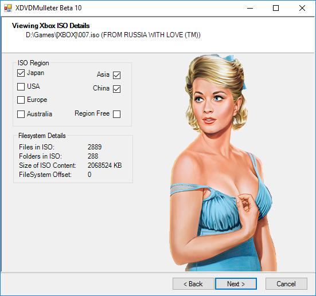The width and height of the screenshot is (316, 296).
Task: Click the Filesystem Details group label
Action: (x=42, y=136)
